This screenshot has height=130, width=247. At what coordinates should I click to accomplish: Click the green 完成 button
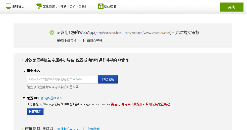point(232,7)
